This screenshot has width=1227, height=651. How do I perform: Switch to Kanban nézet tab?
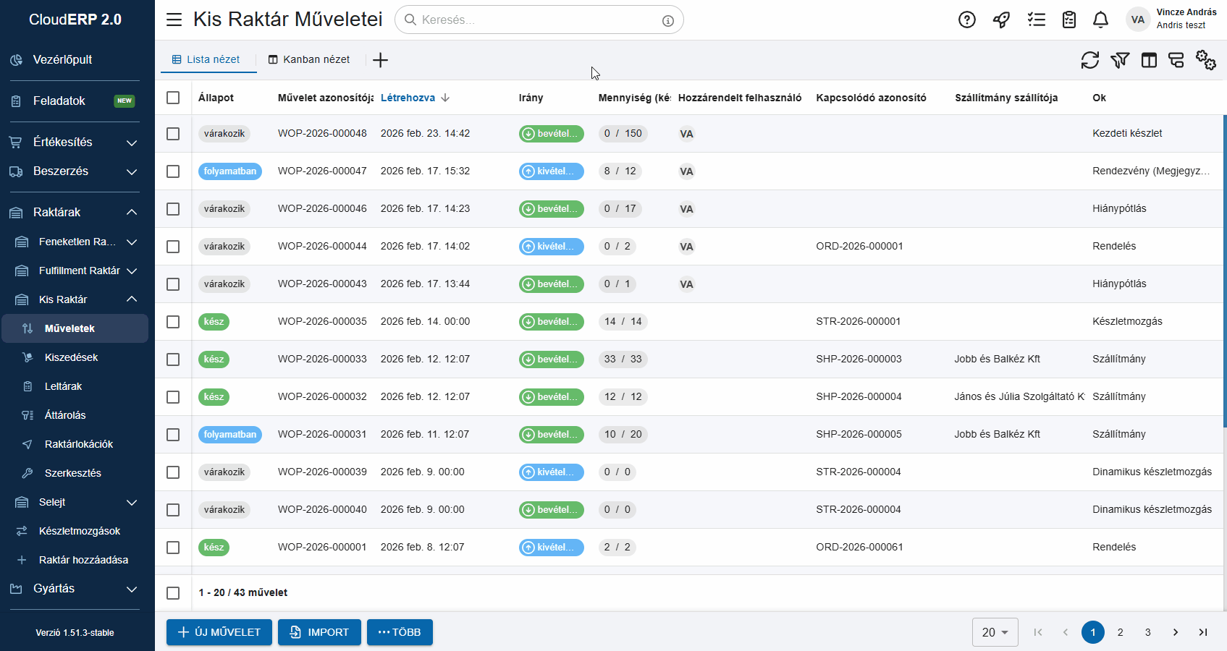pyautogui.click(x=309, y=59)
